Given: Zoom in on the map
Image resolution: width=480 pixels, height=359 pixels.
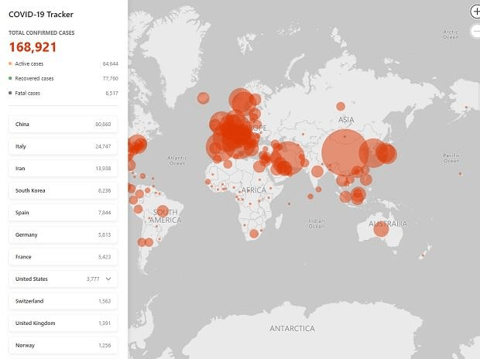Looking at the screenshot, I should pyautogui.click(x=475, y=12).
